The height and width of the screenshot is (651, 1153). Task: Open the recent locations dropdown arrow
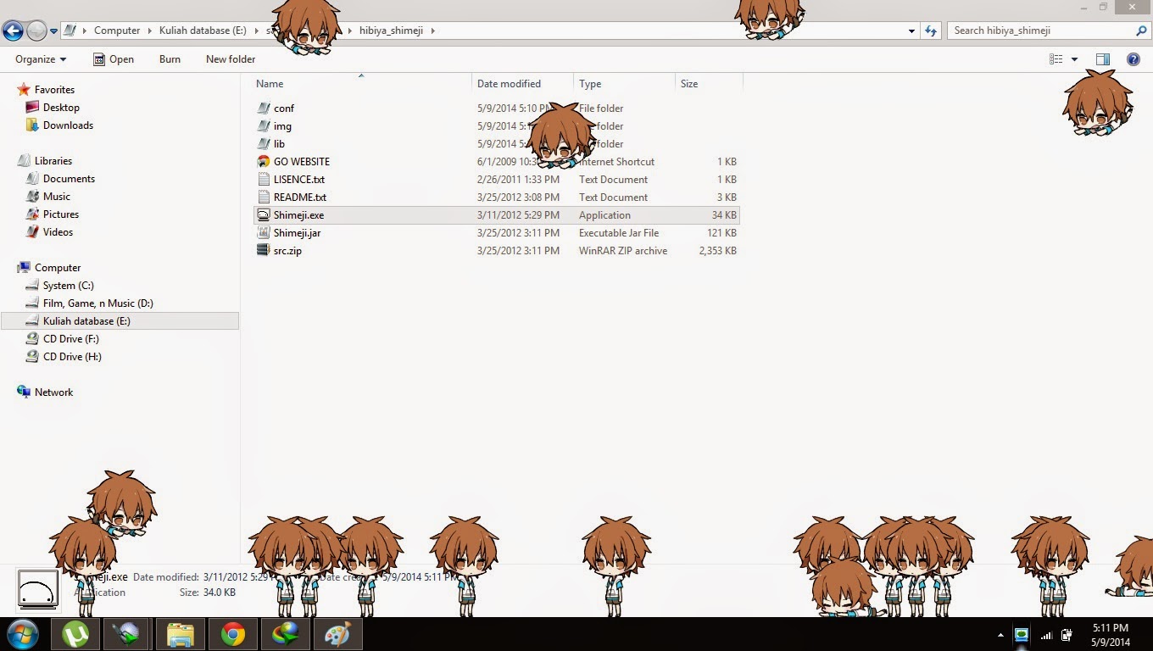point(53,31)
